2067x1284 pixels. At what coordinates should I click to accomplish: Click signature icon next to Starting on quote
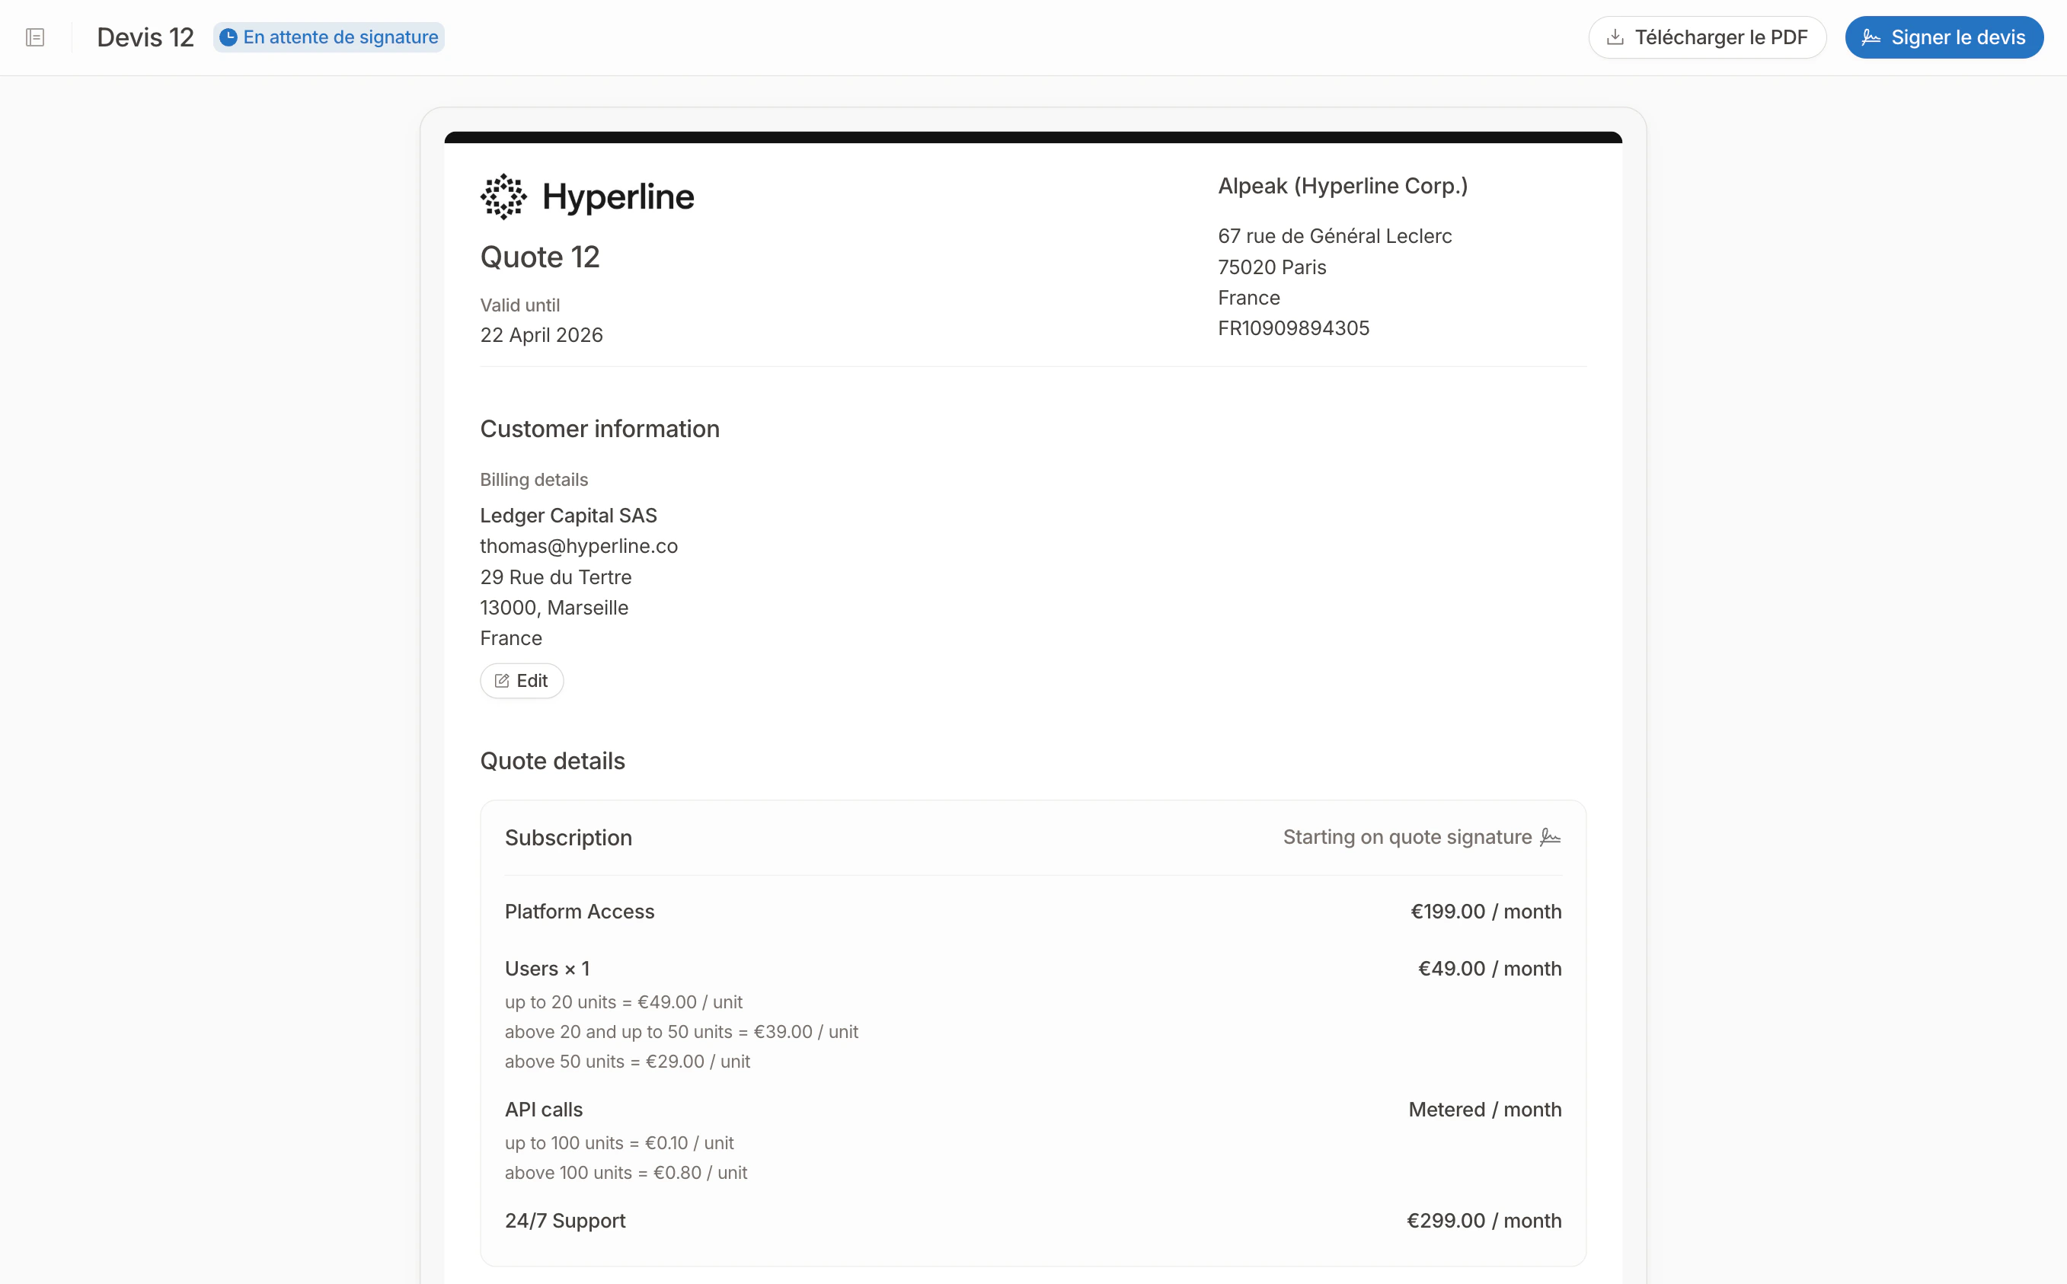coord(1551,837)
